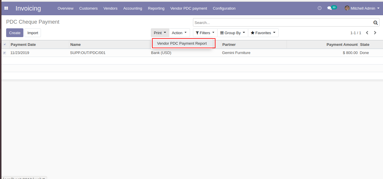Click the Import button
383x179 pixels.
pos(33,33)
